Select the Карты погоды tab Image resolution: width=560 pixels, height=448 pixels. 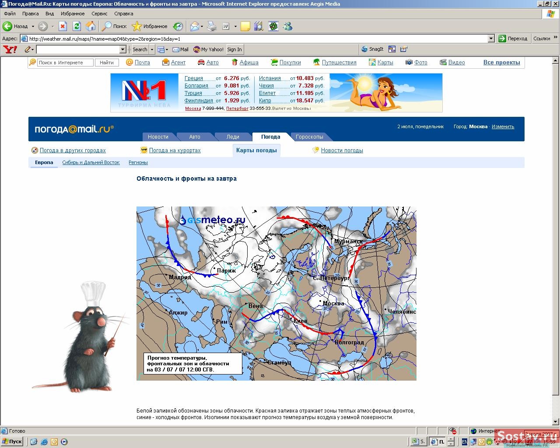tap(256, 150)
